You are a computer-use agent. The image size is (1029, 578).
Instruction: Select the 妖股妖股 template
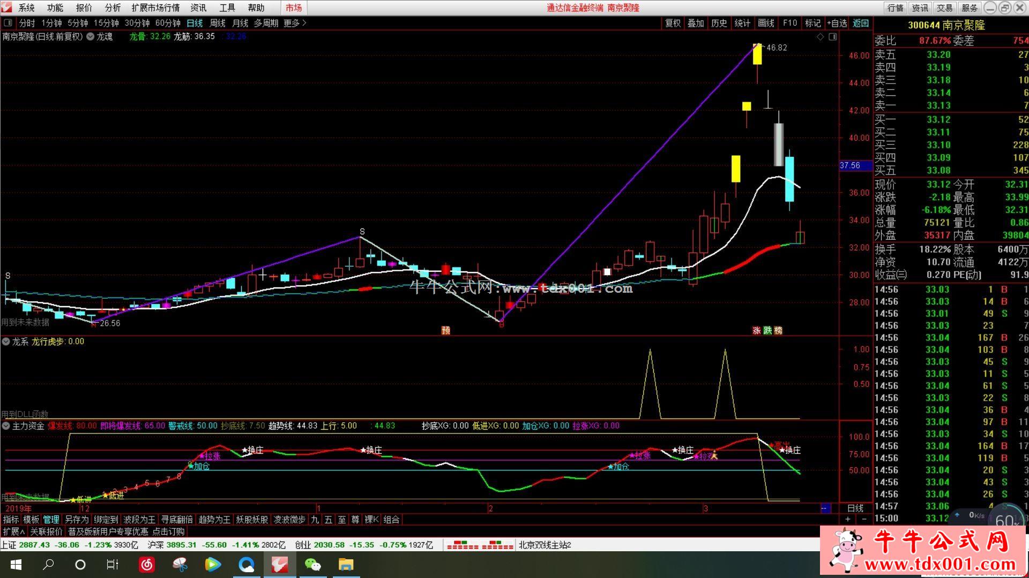(252, 520)
